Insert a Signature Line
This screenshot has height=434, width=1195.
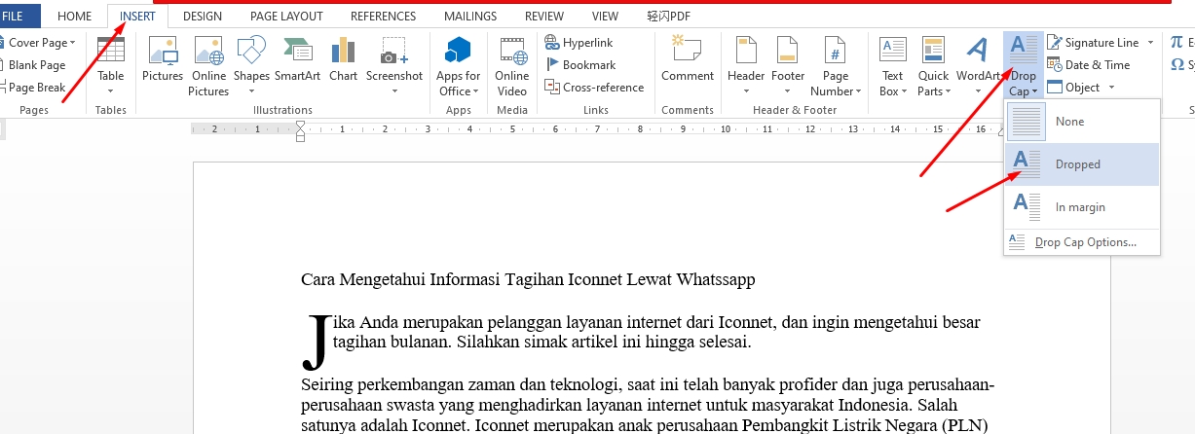1093,43
